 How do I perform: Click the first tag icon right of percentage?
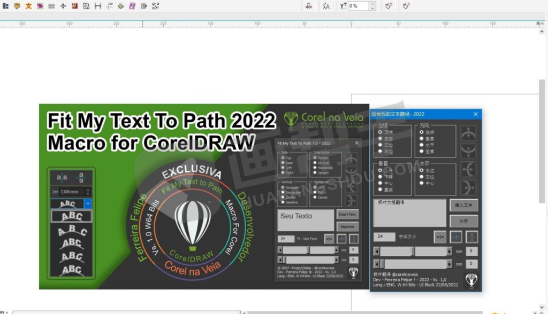point(389,6)
